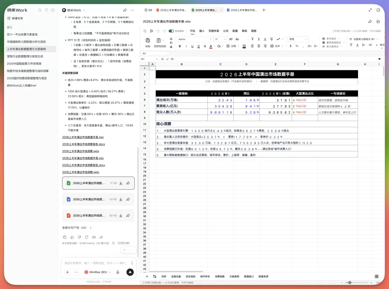
Task: Open 中国咖啡热力图数据分析与报告 task
Action: point(26,42)
